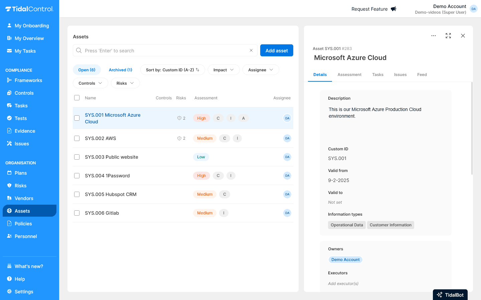The width and height of the screenshot is (481, 300).
Task: Open the three-dot more options menu
Action: tap(433, 36)
